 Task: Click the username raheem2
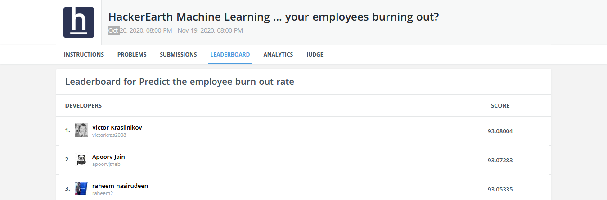click(103, 193)
